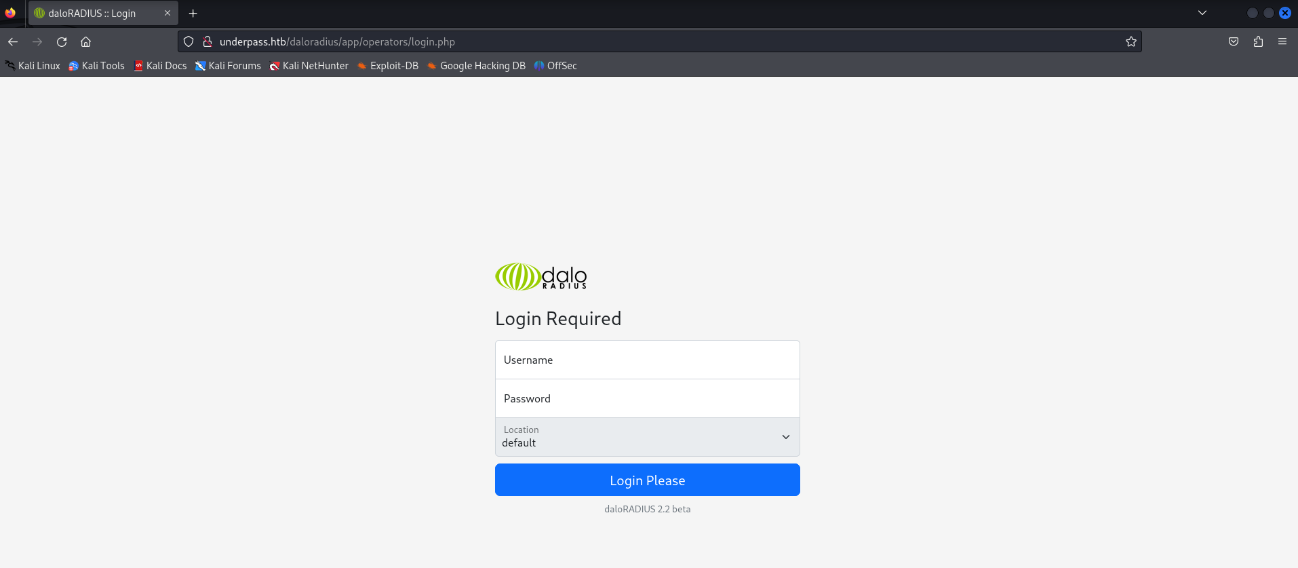The width and height of the screenshot is (1298, 568).
Task: Open the Kali NetHunter bookmark
Action: tap(309, 66)
